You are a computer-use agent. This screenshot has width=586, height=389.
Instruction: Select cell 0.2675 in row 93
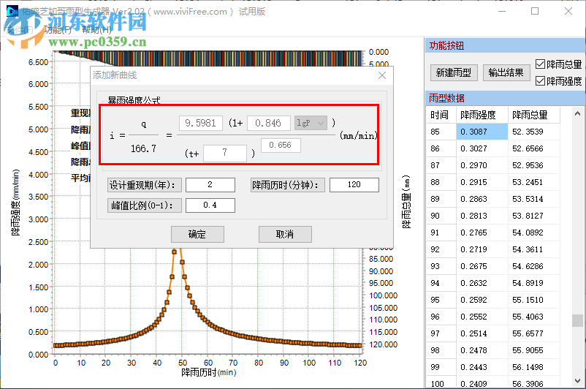pos(482,266)
